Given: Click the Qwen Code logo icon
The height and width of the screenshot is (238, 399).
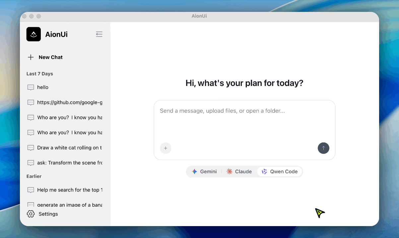Looking at the screenshot, I should (x=264, y=172).
